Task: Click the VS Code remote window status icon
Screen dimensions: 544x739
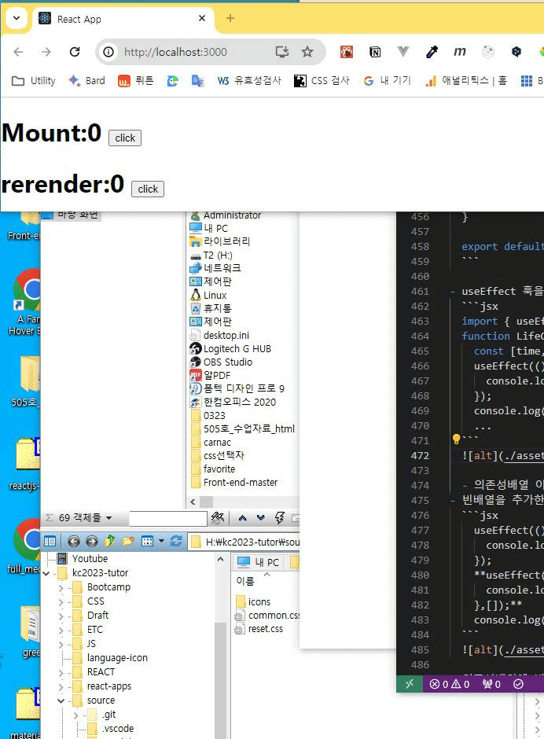Action: click(410, 684)
